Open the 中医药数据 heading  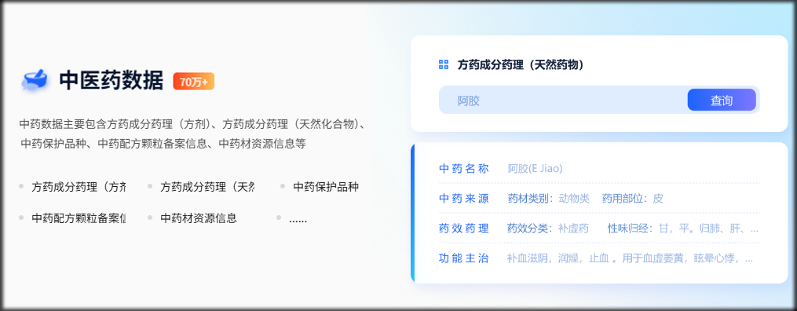tap(112, 81)
